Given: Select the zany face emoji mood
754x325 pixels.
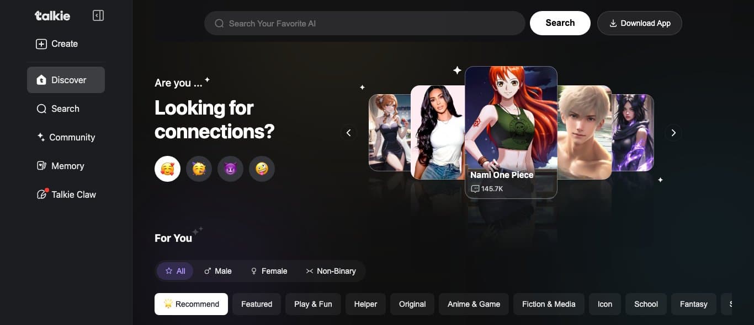Looking at the screenshot, I should 262,169.
